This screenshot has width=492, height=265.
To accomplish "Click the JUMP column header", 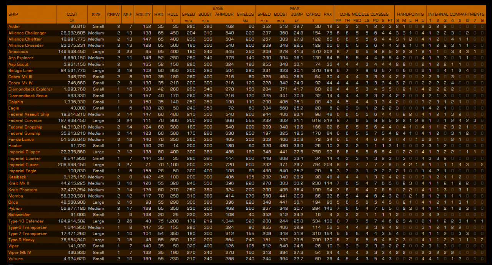I will click(x=297, y=14).
